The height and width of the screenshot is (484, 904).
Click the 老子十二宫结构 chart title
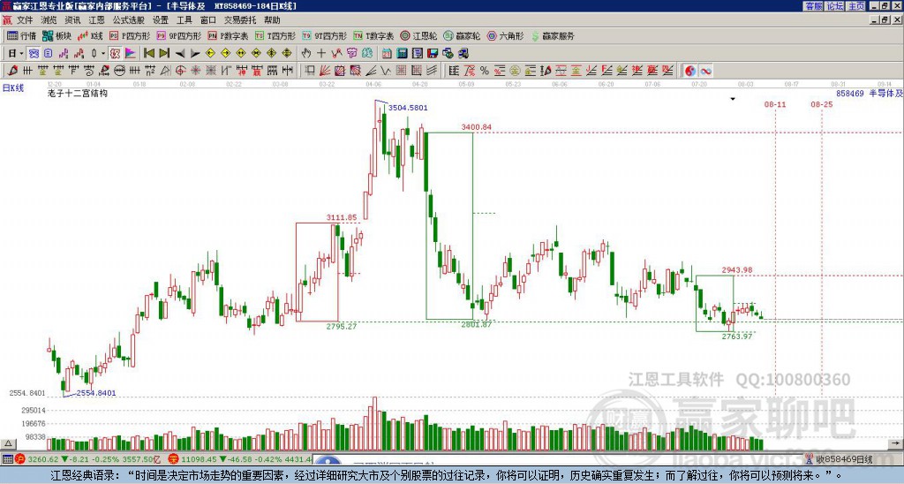78,93
